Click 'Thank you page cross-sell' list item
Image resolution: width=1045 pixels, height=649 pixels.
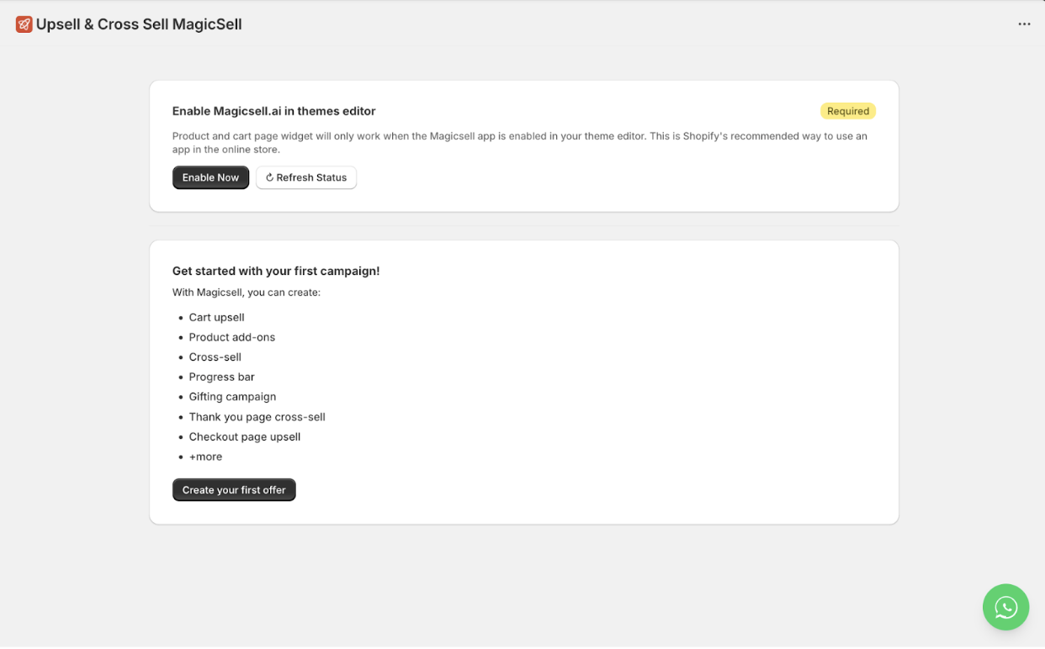point(257,417)
